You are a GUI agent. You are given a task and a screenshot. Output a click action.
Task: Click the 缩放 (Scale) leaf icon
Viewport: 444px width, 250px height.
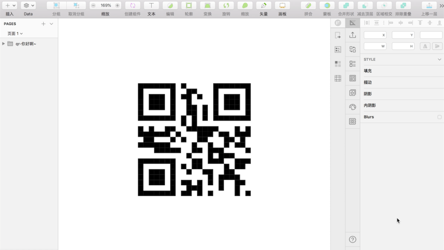pos(245,5)
